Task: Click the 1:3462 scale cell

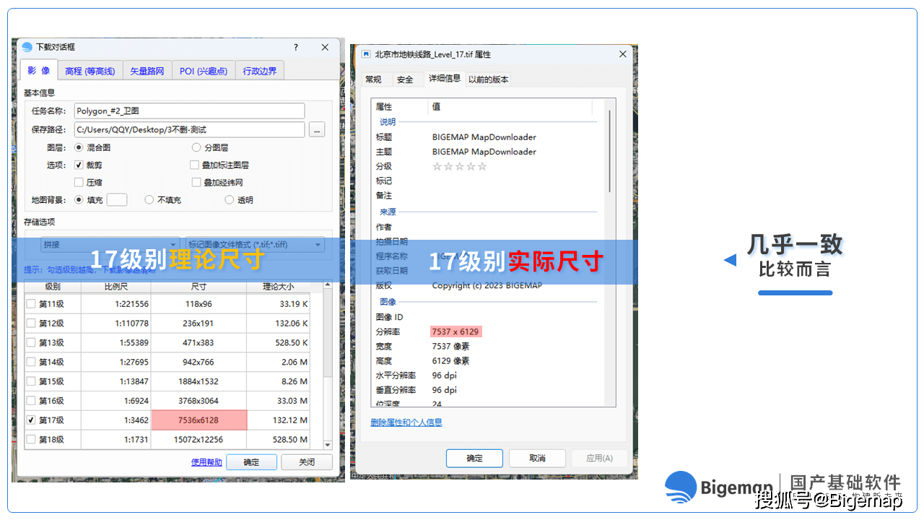Action: [115, 420]
